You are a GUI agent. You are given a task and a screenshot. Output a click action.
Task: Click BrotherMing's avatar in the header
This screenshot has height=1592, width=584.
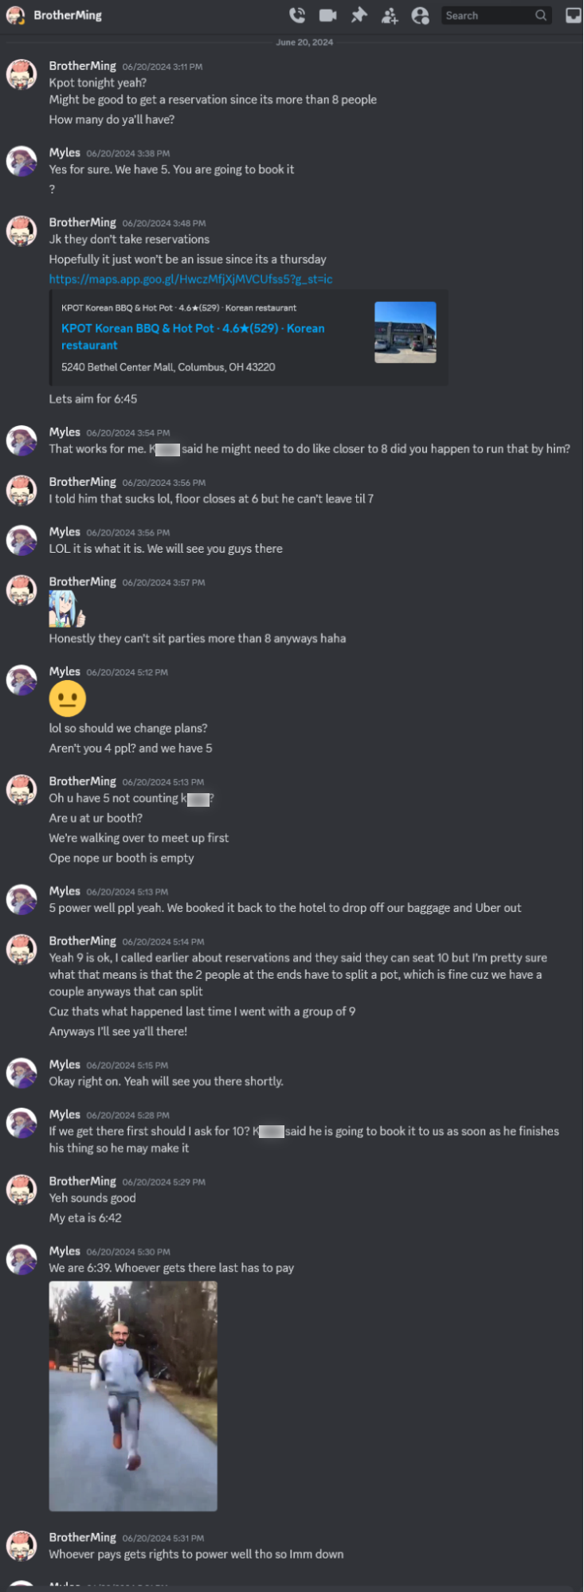click(15, 15)
